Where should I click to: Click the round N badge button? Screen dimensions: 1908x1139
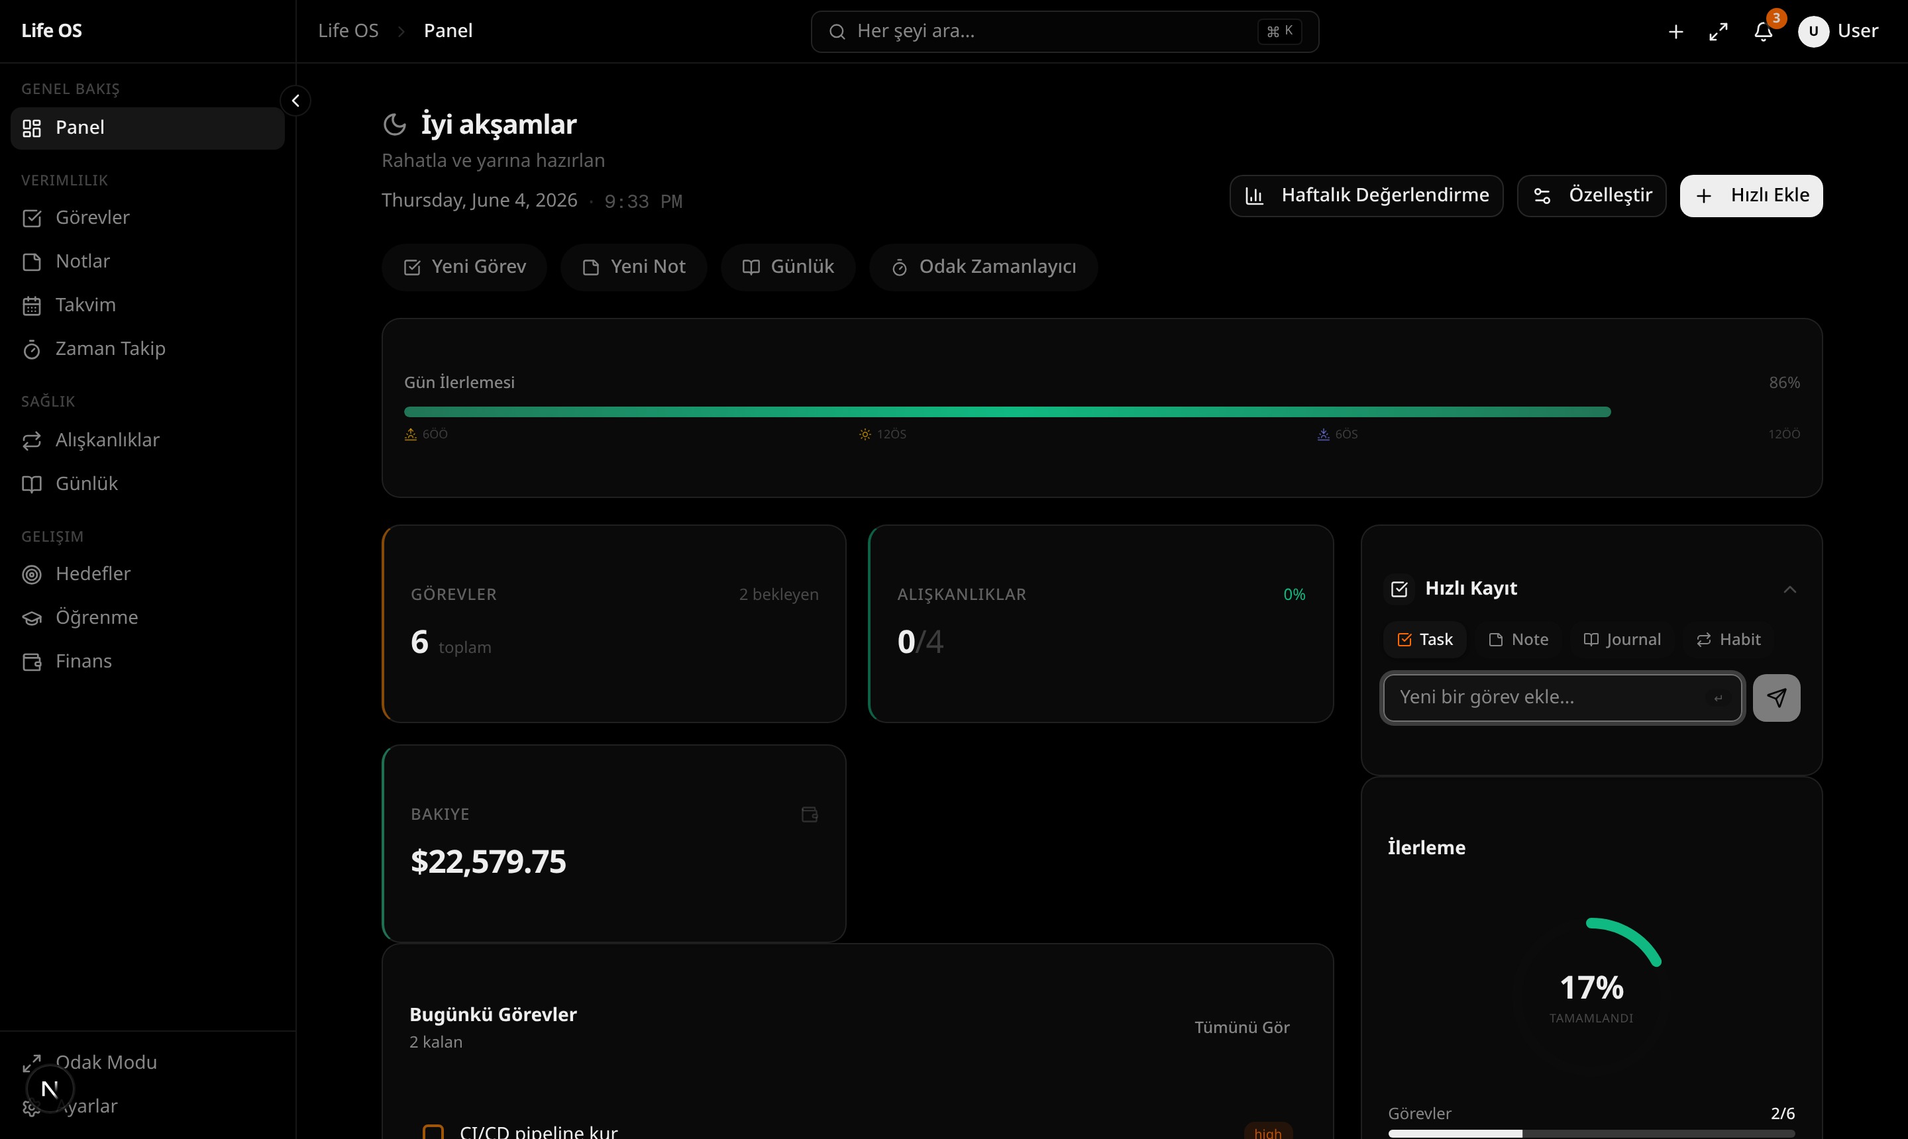50,1089
